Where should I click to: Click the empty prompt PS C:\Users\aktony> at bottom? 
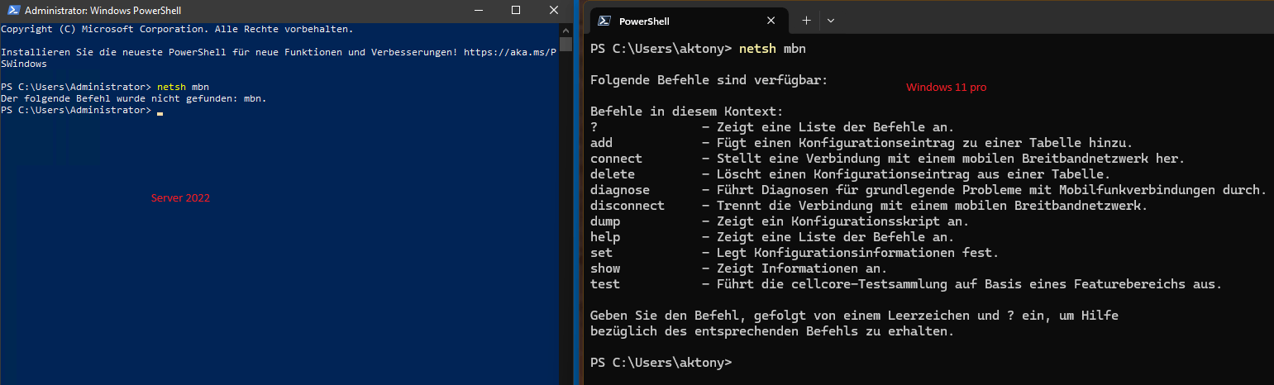tap(661, 363)
